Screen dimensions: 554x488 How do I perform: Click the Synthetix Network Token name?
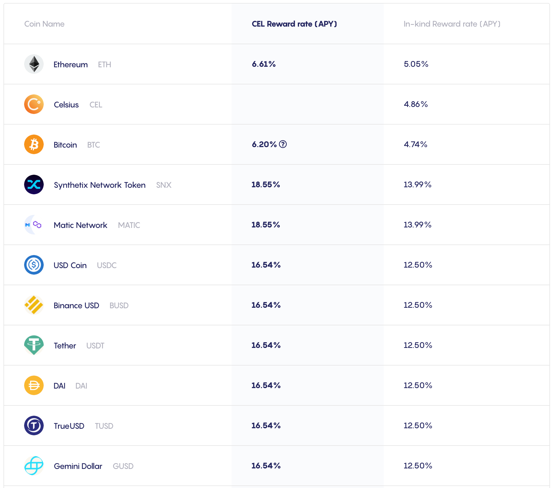99,185
